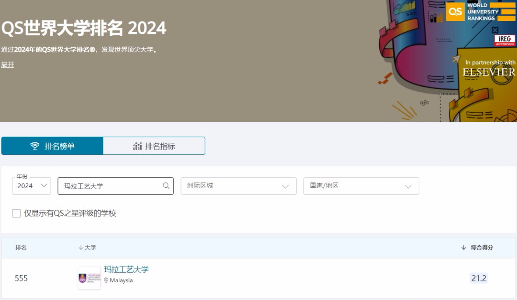The image size is (517, 300).
Task: Click the Elsevier partnership logo
Action: pyautogui.click(x=489, y=72)
